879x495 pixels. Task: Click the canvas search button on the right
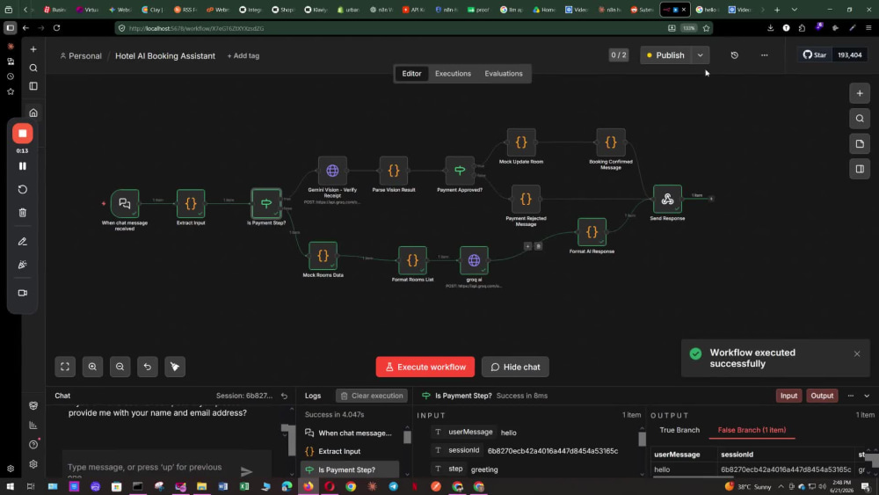coord(860,119)
